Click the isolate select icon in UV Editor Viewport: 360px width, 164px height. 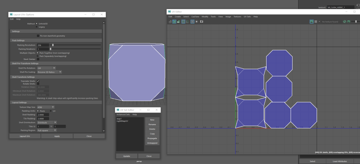point(197,22)
